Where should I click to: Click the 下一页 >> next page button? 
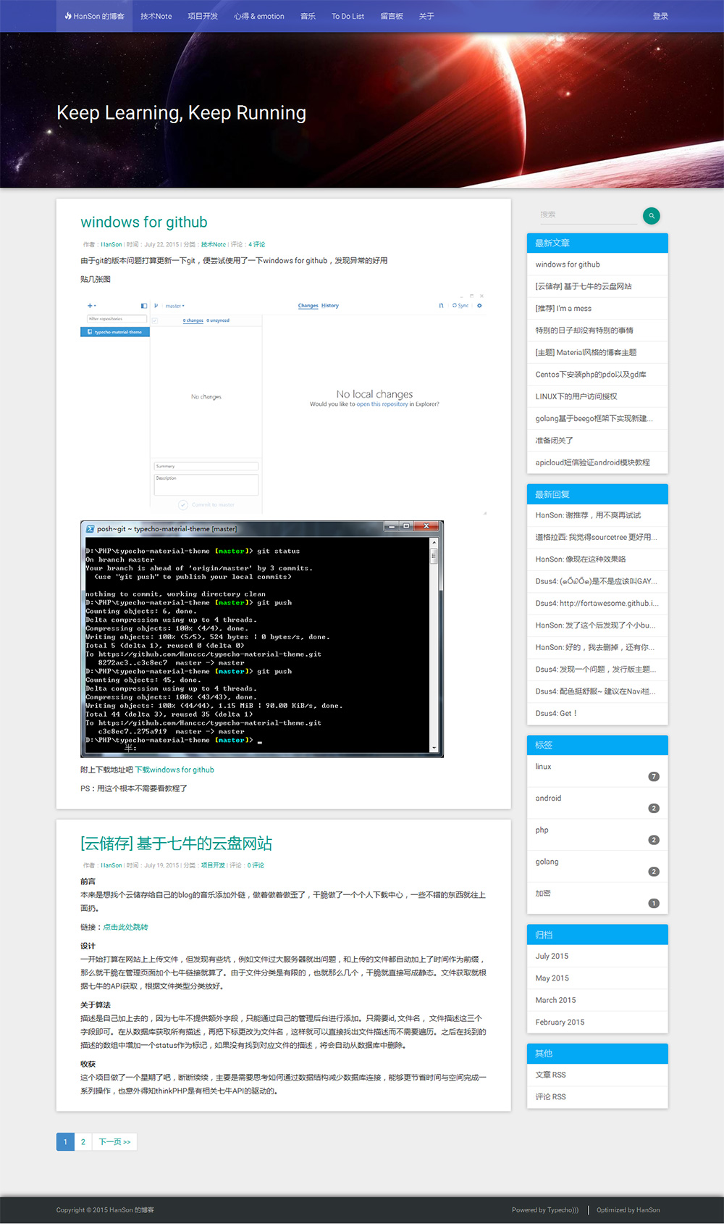(114, 1142)
